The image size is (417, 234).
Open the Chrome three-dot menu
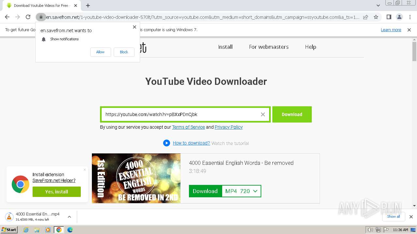(410, 17)
